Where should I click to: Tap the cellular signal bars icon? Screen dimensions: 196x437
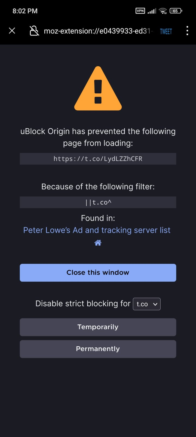coord(152,11)
